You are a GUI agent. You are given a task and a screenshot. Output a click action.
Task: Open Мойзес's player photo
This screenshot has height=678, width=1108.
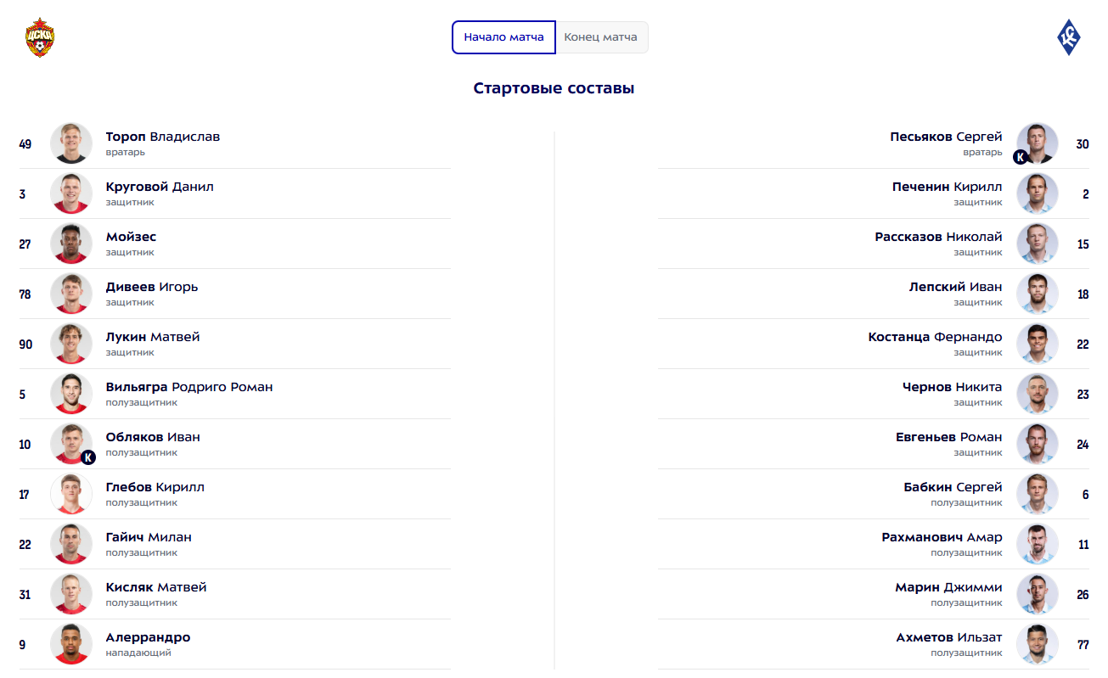[71, 244]
